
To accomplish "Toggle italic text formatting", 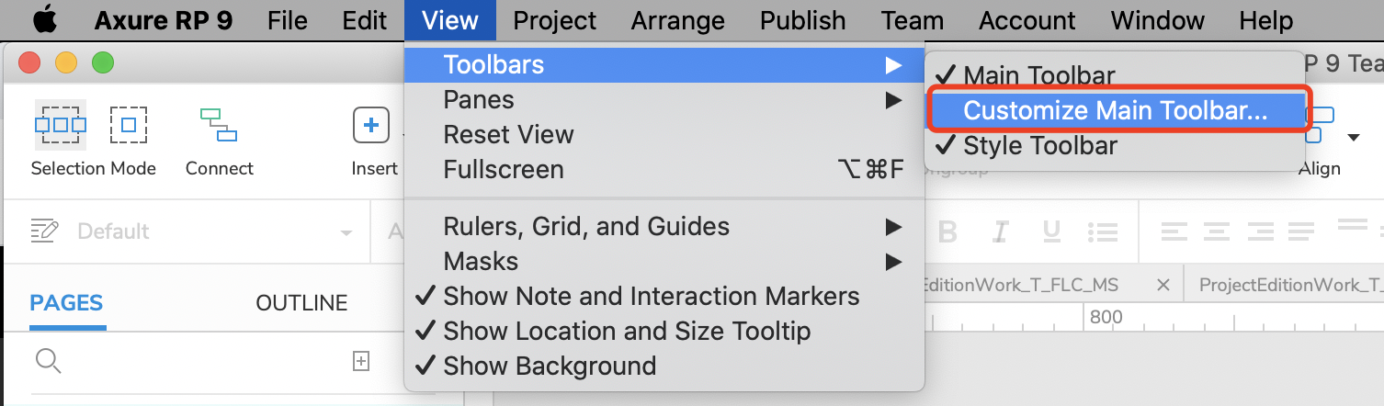I will tap(1001, 231).
